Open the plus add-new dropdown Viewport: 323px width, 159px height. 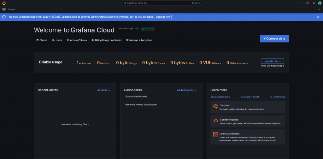coord(299,3)
